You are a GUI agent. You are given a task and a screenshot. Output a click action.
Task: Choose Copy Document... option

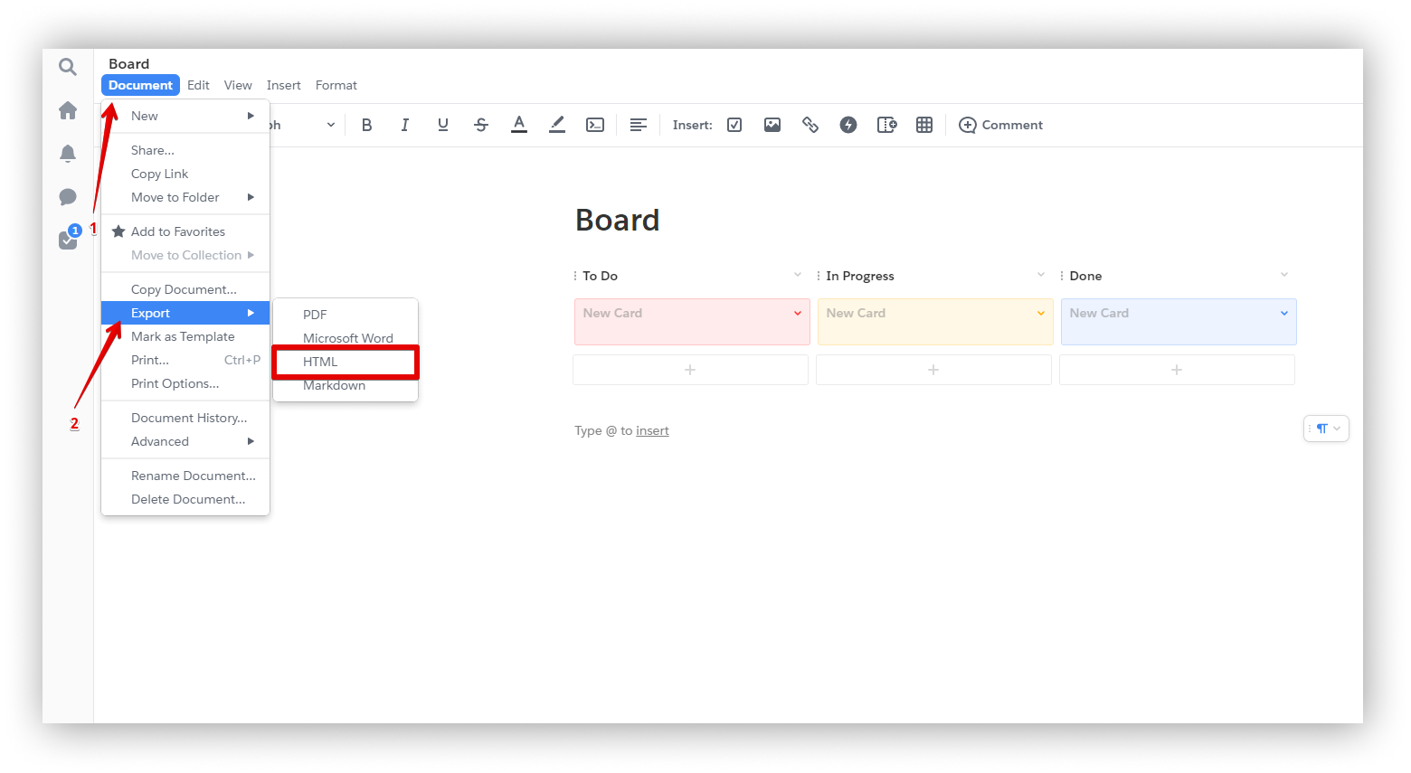pos(185,289)
